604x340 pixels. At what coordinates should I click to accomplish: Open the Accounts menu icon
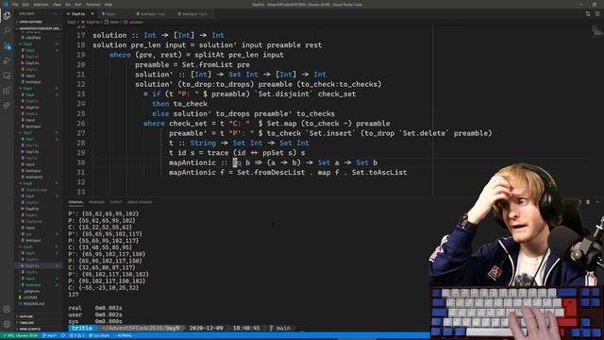tap(7, 309)
